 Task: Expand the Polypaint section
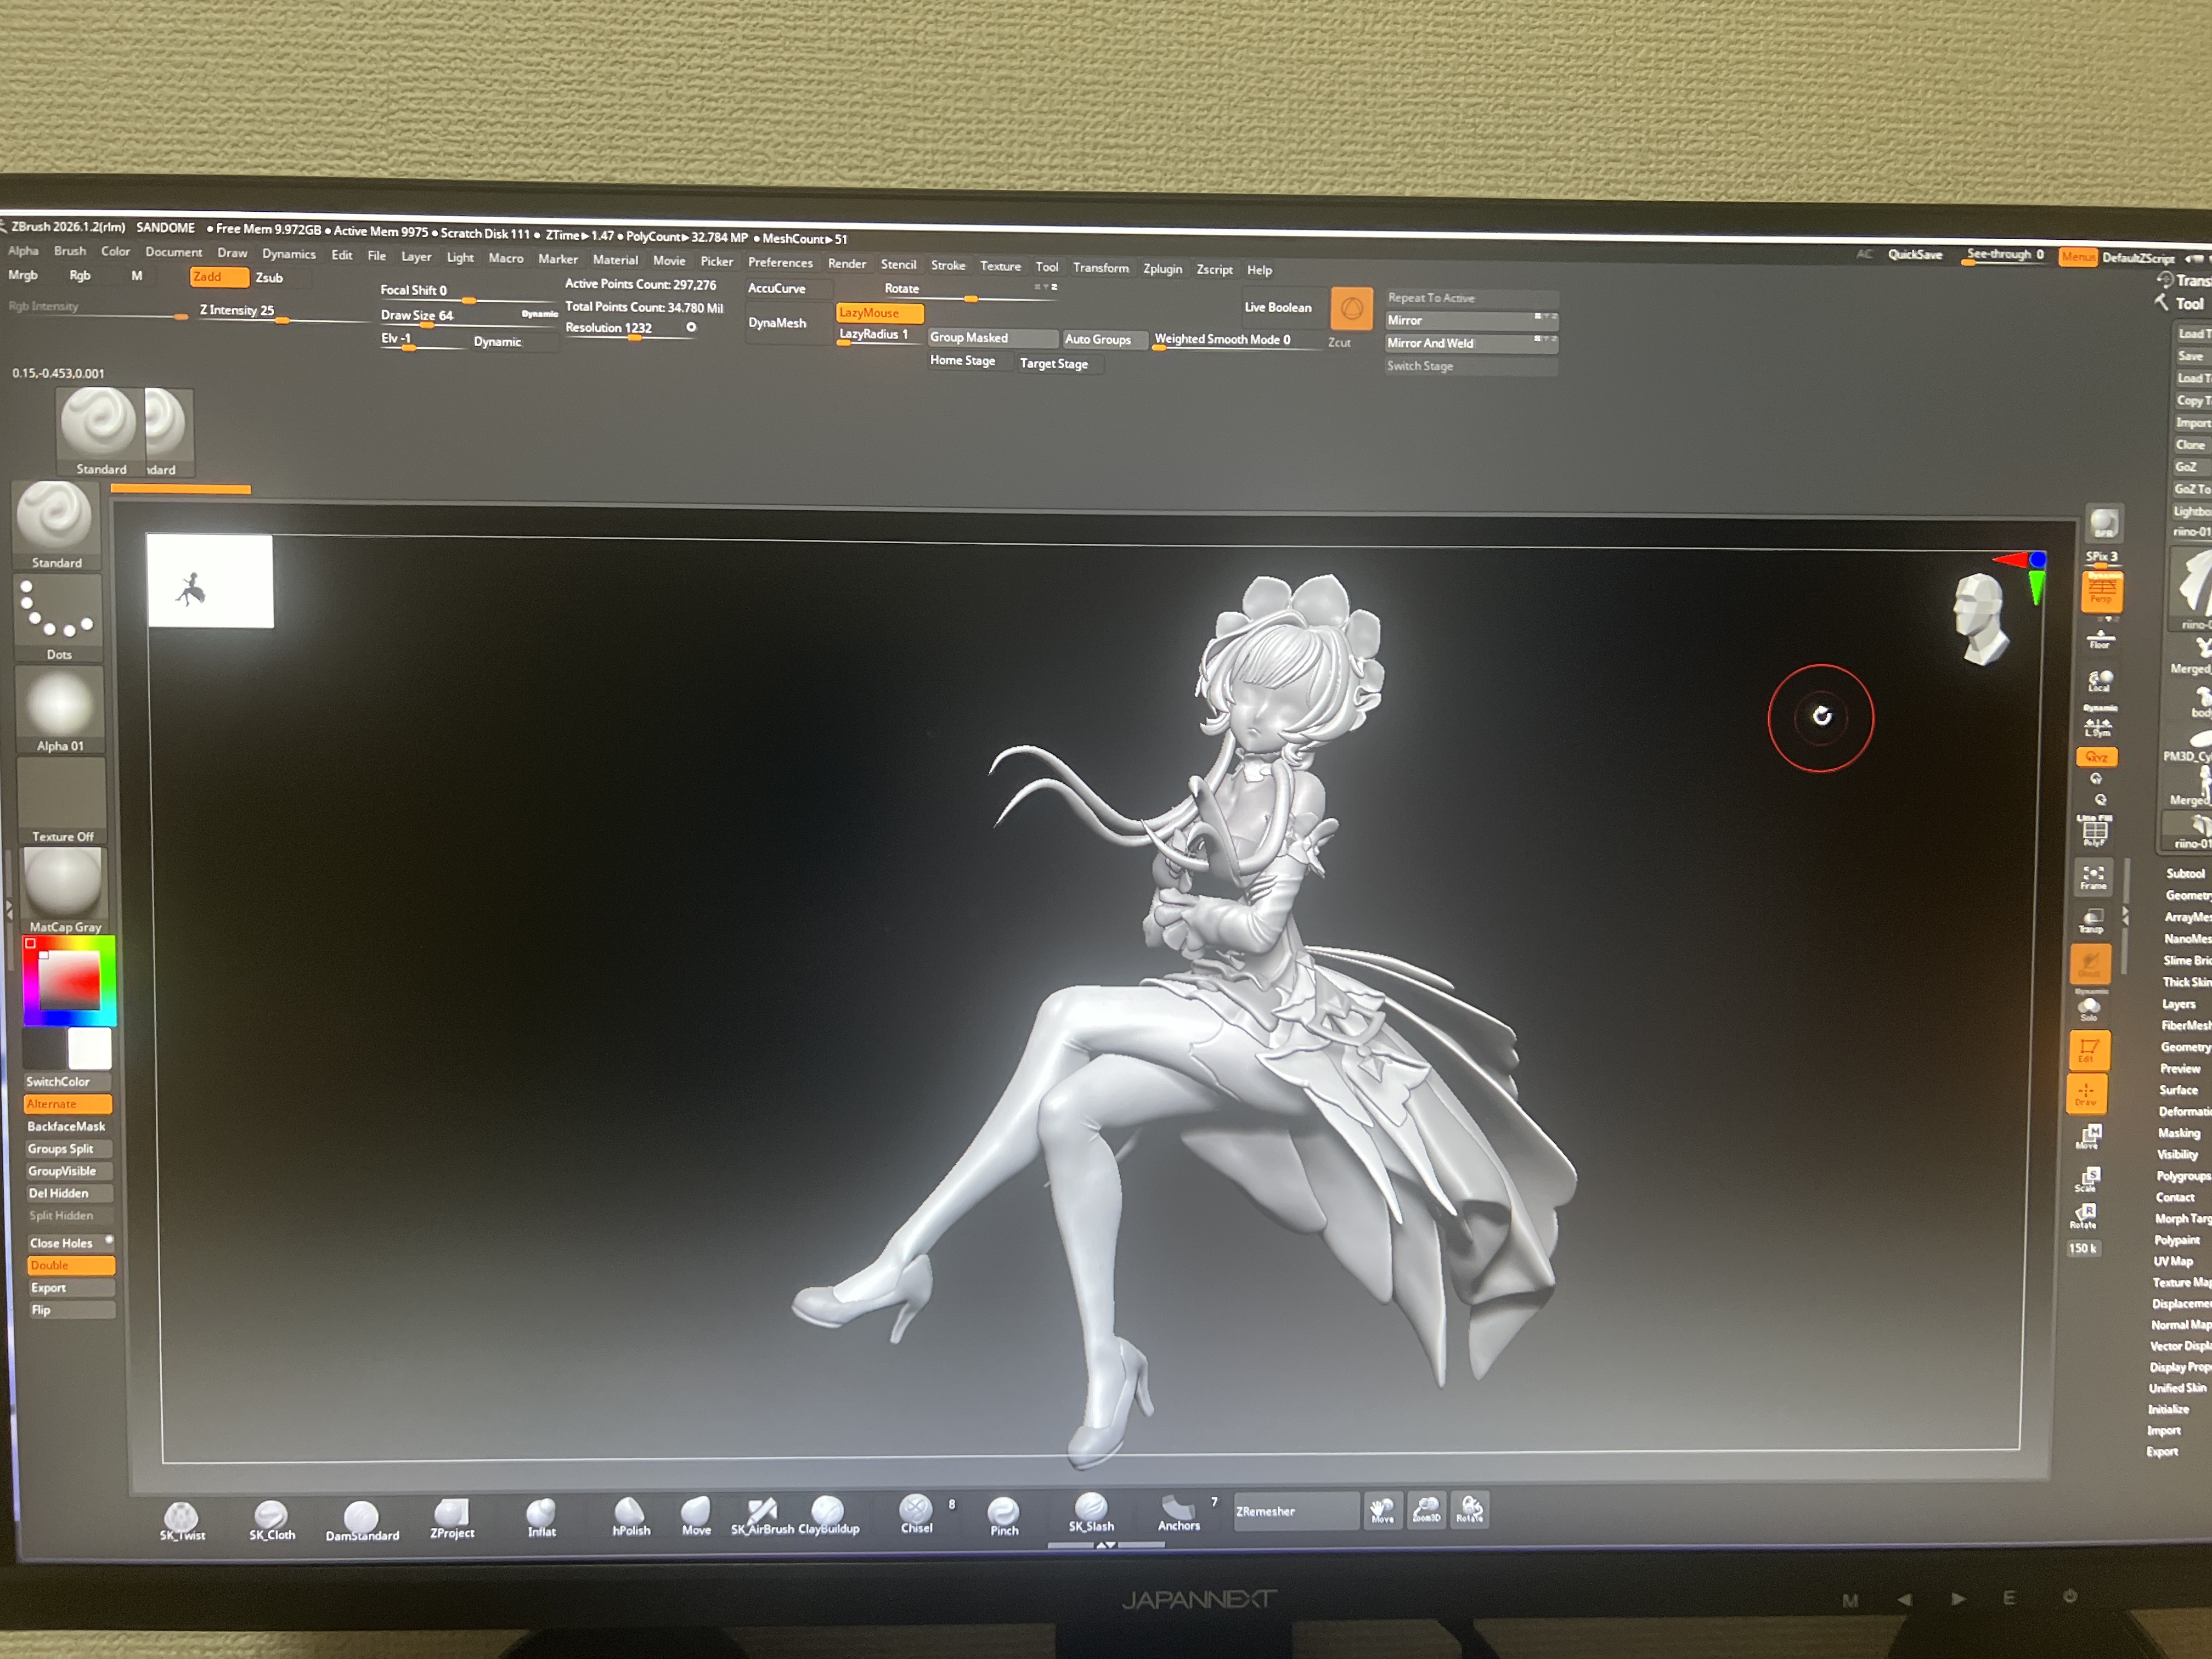2177,1240
